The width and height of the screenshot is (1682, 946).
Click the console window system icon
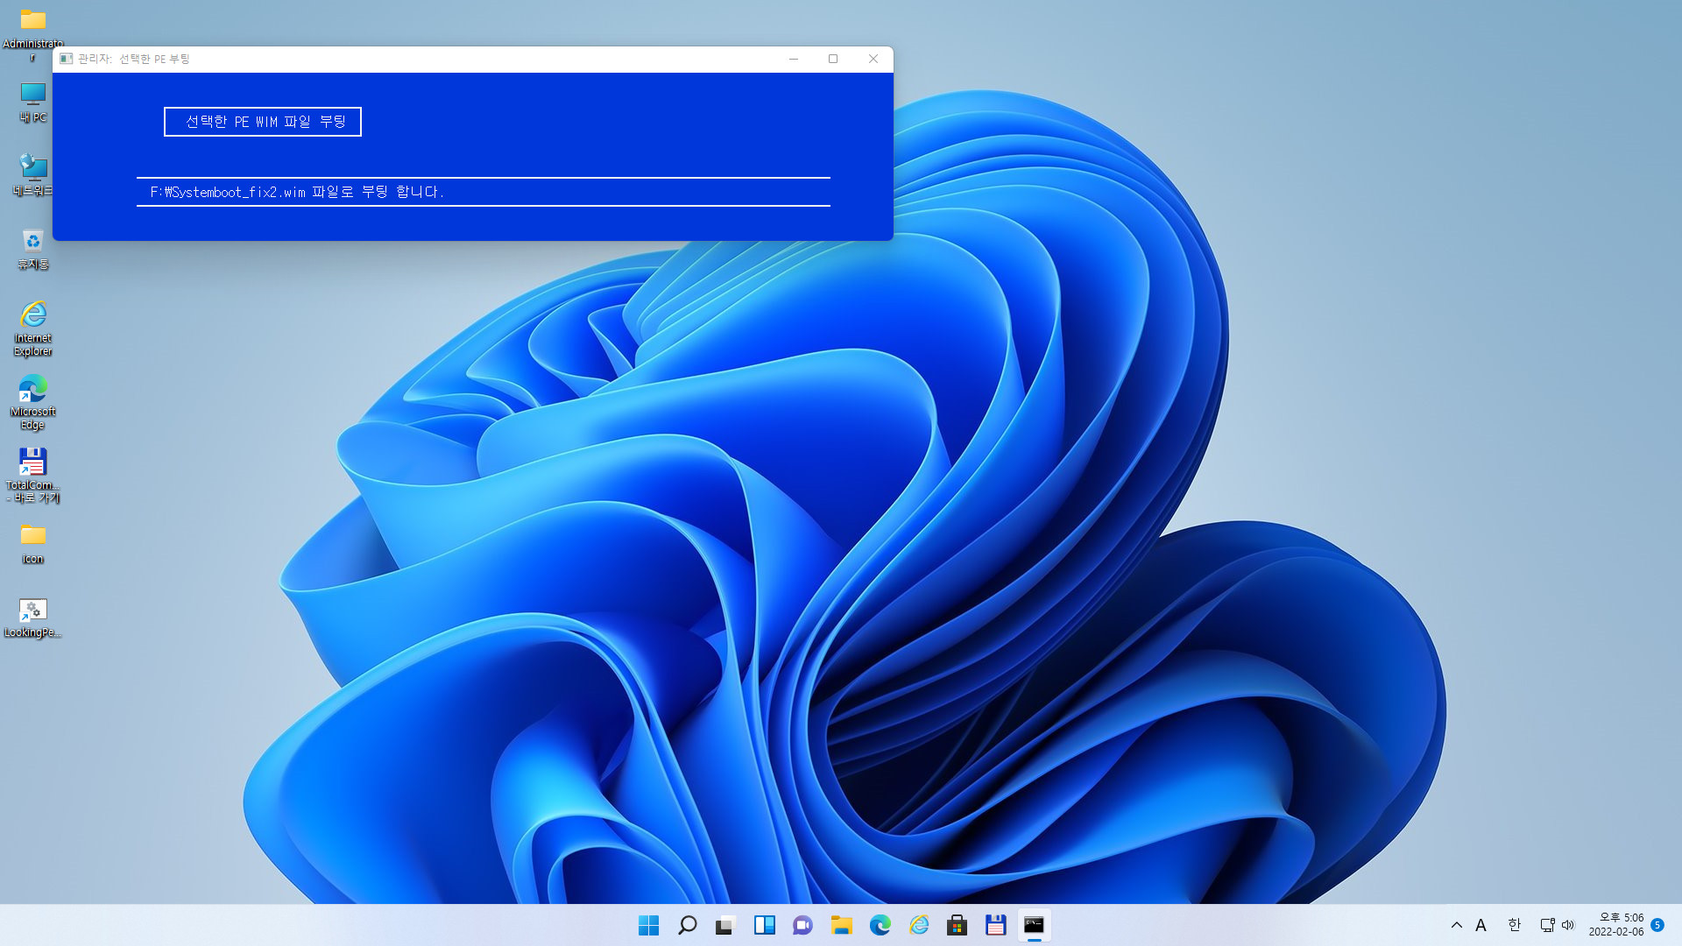click(66, 59)
